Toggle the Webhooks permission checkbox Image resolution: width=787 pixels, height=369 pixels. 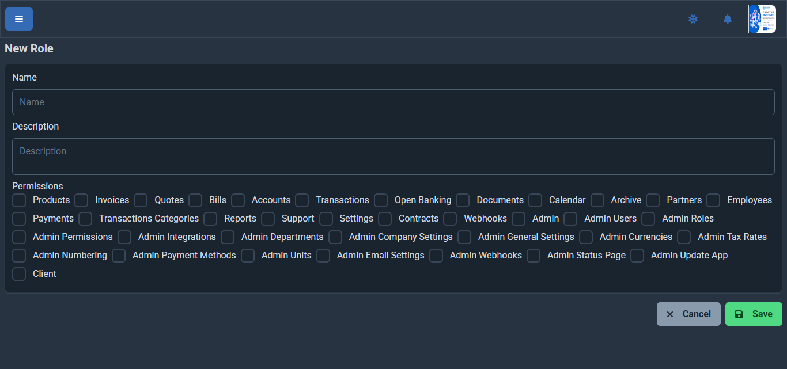click(x=451, y=219)
